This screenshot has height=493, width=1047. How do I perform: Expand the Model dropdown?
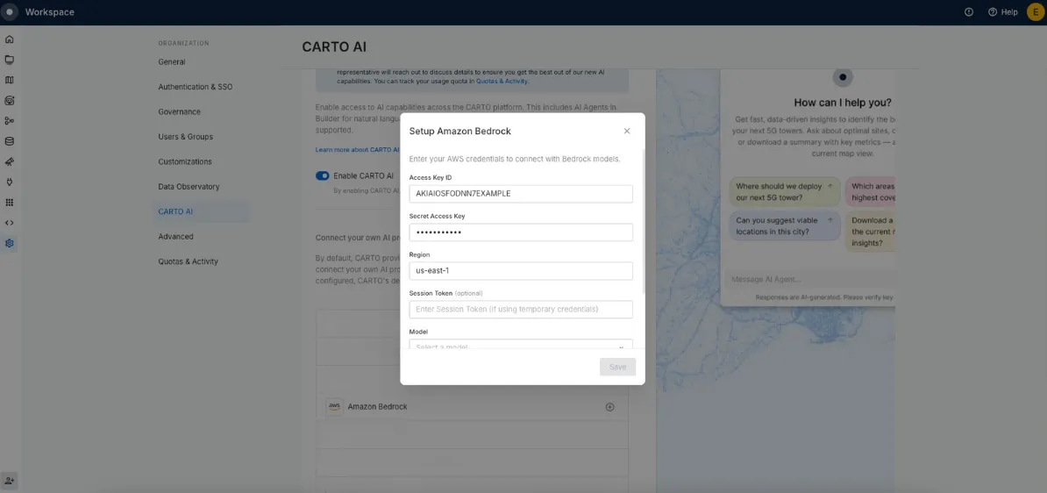[521, 347]
